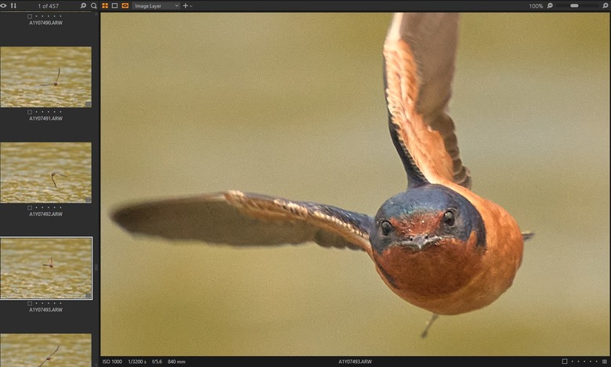This screenshot has height=367, width=611.
Task: Toggle color tag box of A1Y07493.ARW in browser
Action: click(30, 303)
